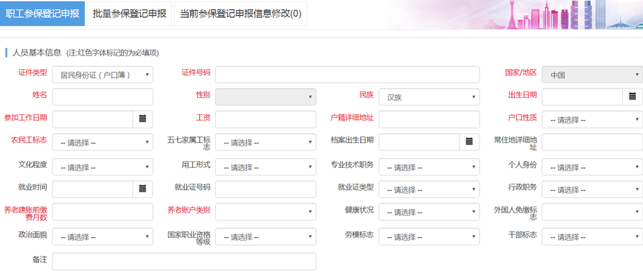The width and height of the screenshot is (643, 277).
Task: Select an option in 农民工标志 dropdown
Action: (102, 143)
